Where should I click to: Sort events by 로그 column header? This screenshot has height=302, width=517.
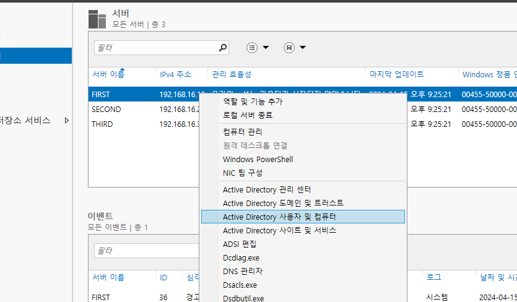(433, 278)
